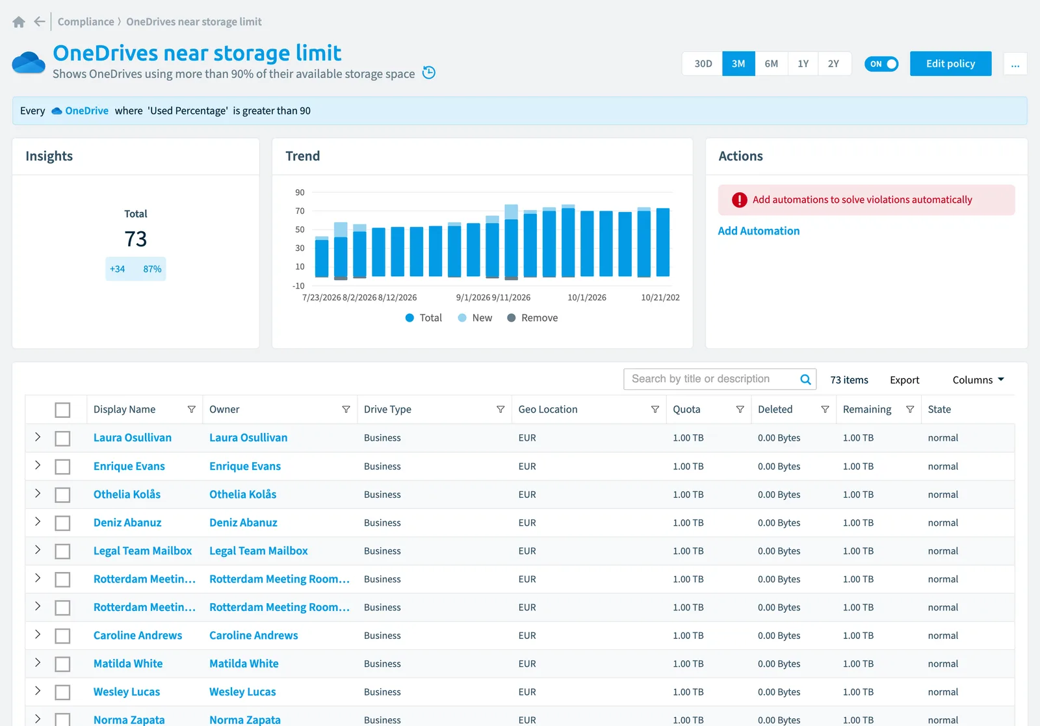
Task: Check the Enrique Evans row checkbox
Action: point(62,467)
